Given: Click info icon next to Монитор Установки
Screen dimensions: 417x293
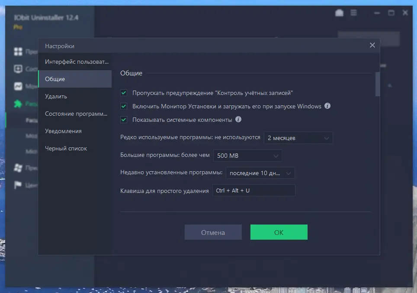Looking at the screenshot, I should coord(327,106).
